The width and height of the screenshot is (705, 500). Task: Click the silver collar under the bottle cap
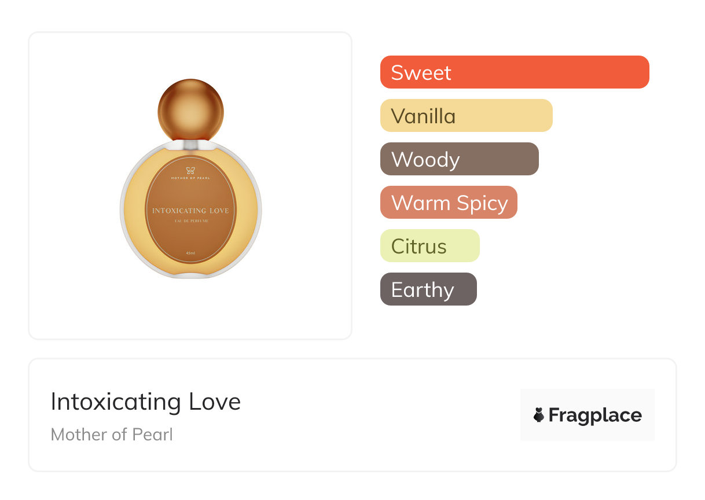tap(190, 143)
